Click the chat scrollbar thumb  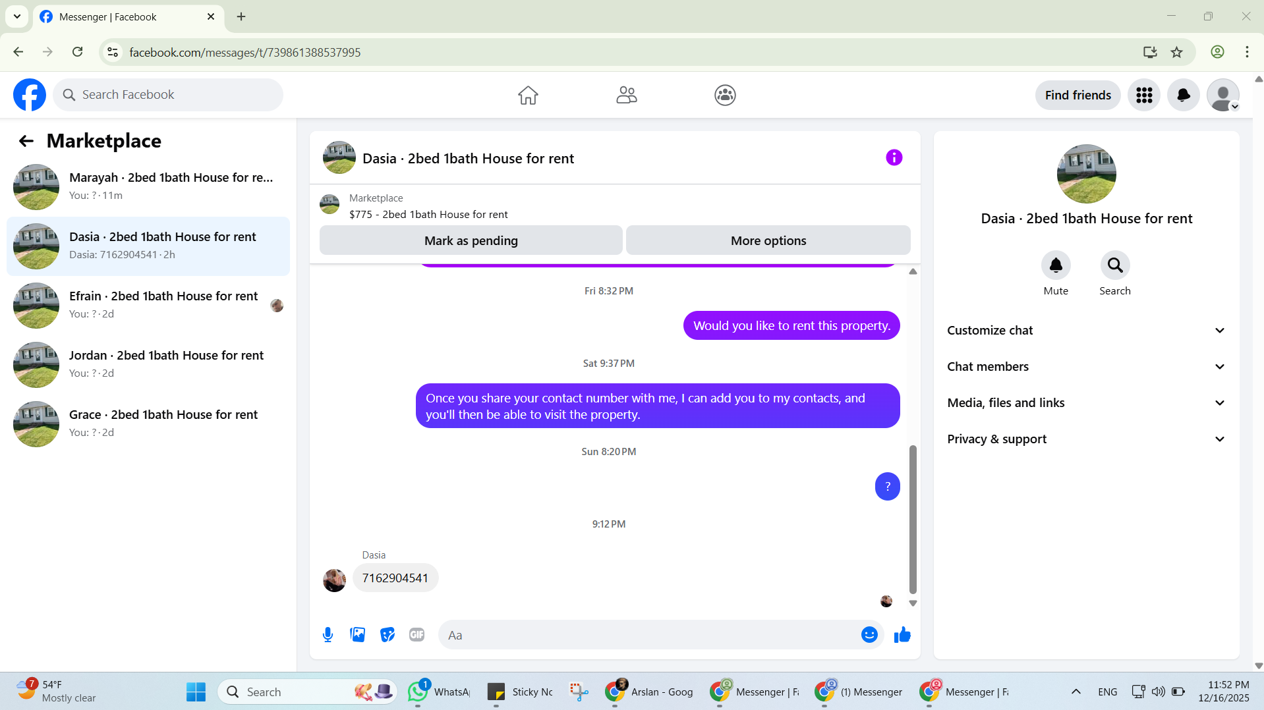point(913,519)
